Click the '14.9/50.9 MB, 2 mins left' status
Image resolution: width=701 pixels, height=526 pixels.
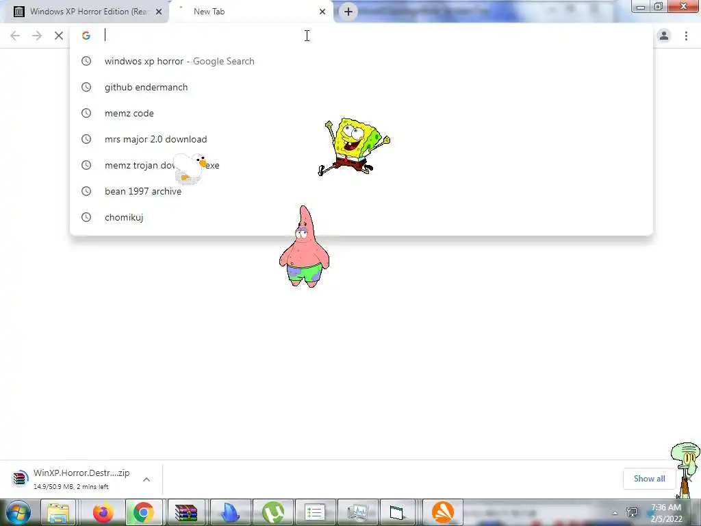pyautogui.click(x=71, y=487)
